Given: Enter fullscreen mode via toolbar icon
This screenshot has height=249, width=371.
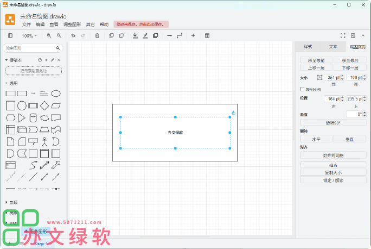Looking at the screenshot, I should [x=343, y=35].
